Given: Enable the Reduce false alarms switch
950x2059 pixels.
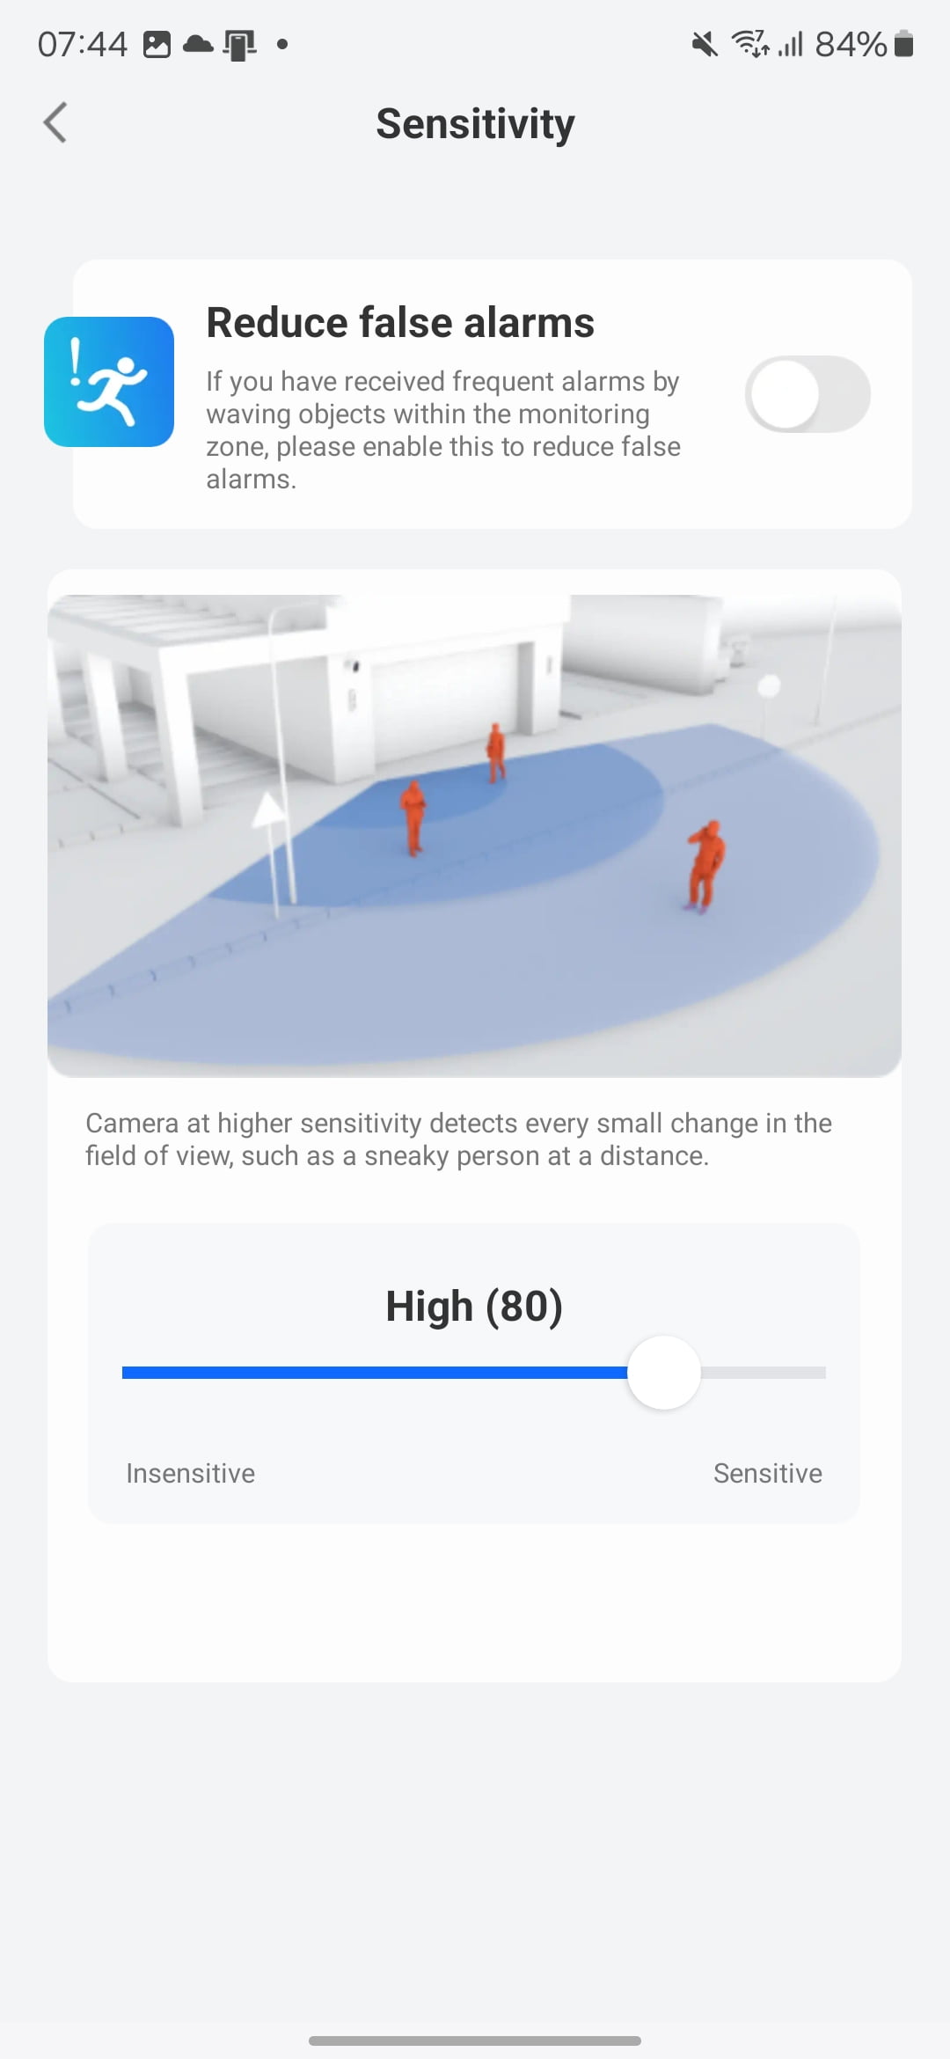Looking at the screenshot, I should (807, 394).
